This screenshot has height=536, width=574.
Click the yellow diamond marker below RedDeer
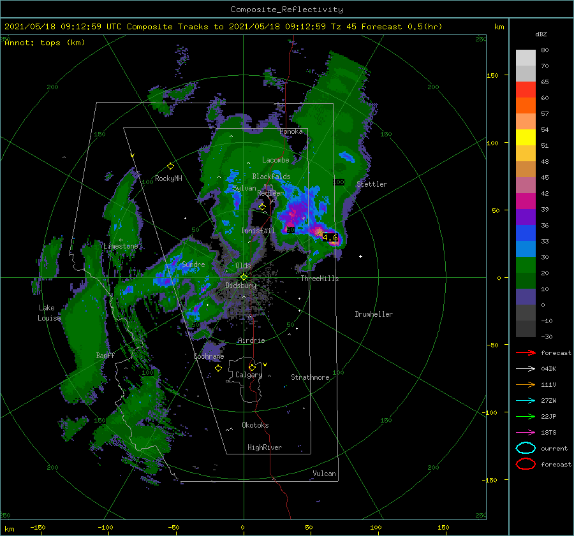click(x=262, y=207)
